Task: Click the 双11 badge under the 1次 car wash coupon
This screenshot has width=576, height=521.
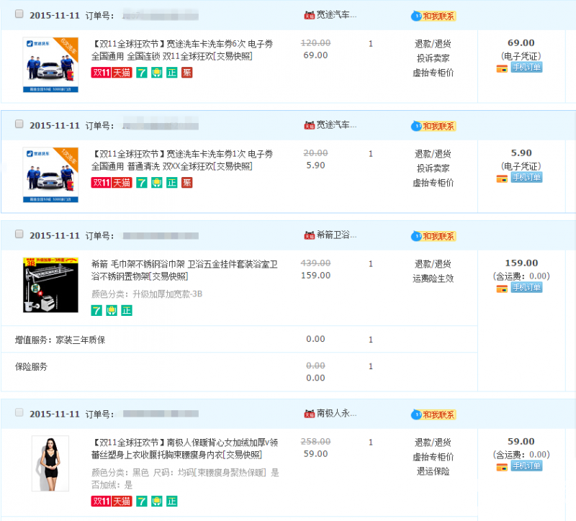Action: coord(101,182)
